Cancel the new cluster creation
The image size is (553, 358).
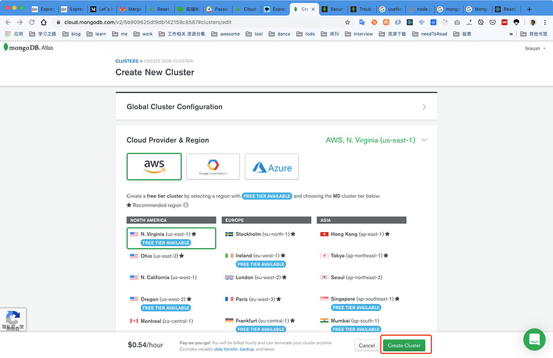click(366, 346)
